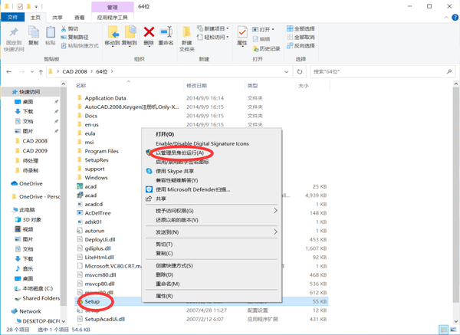The image size is (460, 335).
Task: Select CAD 2009 in navigation pane
Action: [35, 150]
